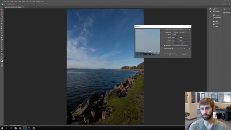The image size is (231, 130).
Task: Open the Windows Start menu
Action: point(2,128)
